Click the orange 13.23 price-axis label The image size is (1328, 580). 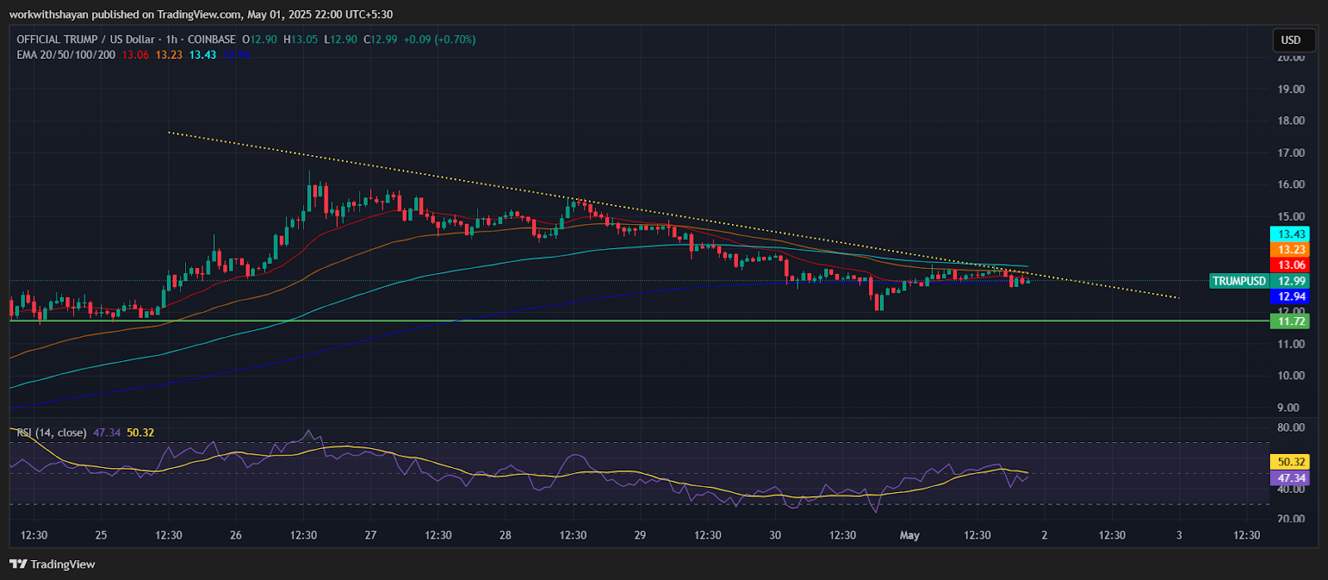1291,250
